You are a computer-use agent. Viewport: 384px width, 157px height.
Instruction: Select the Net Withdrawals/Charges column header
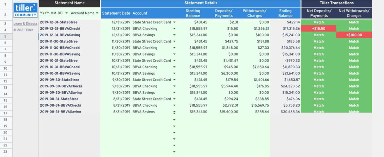[x=354, y=13]
